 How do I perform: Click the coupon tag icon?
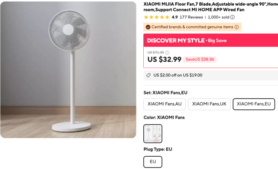[x=149, y=75]
